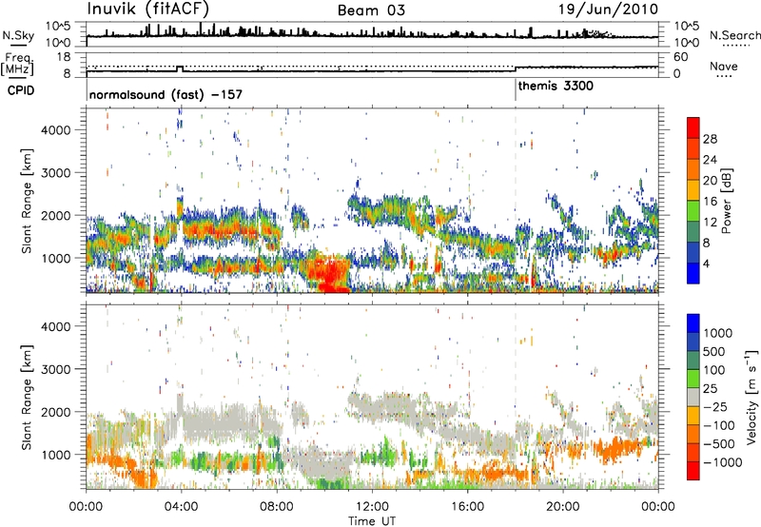Pick the grey segment of Velocity color bar

point(693,398)
